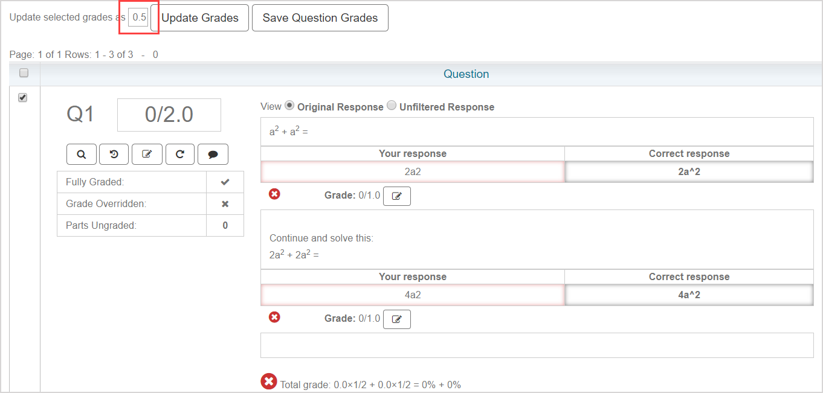Click the Q1 score box showing 0/2.0
This screenshot has height=393, width=823.
pyautogui.click(x=169, y=115)
